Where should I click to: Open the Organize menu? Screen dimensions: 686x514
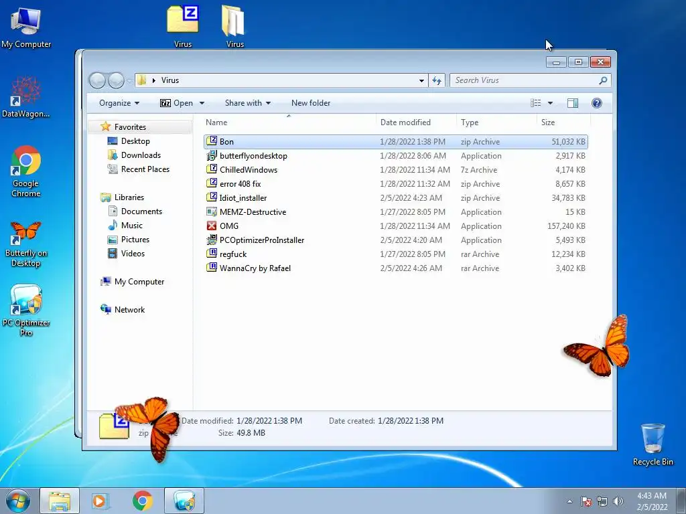coord(119,103)
